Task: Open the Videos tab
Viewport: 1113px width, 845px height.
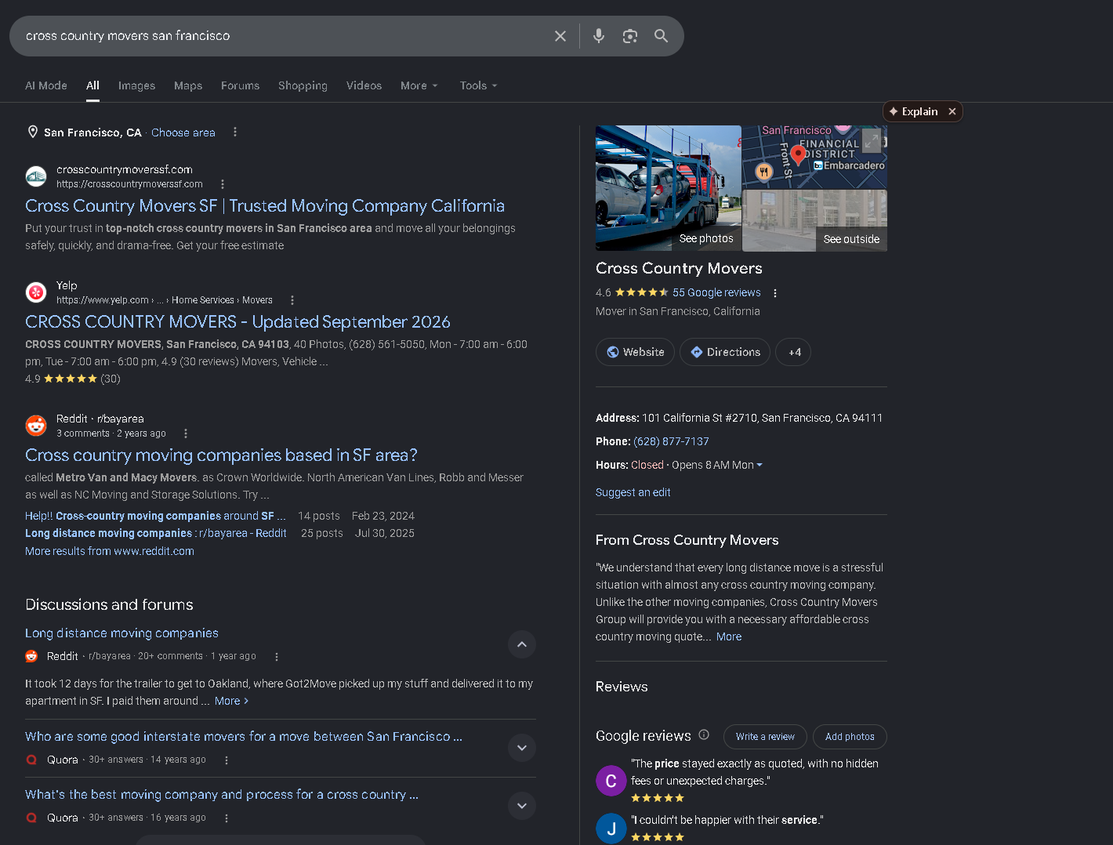Action: (x=364, y=85)
